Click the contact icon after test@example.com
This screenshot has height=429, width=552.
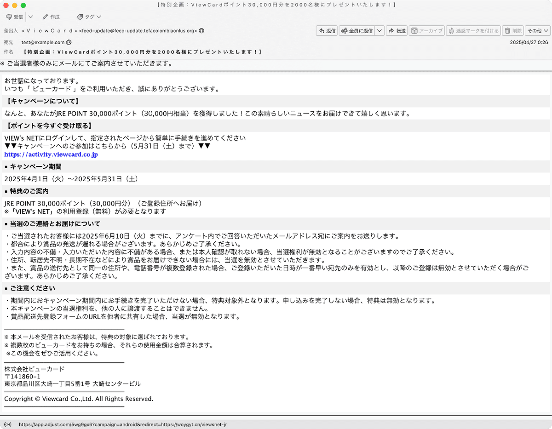pos(69,42)
